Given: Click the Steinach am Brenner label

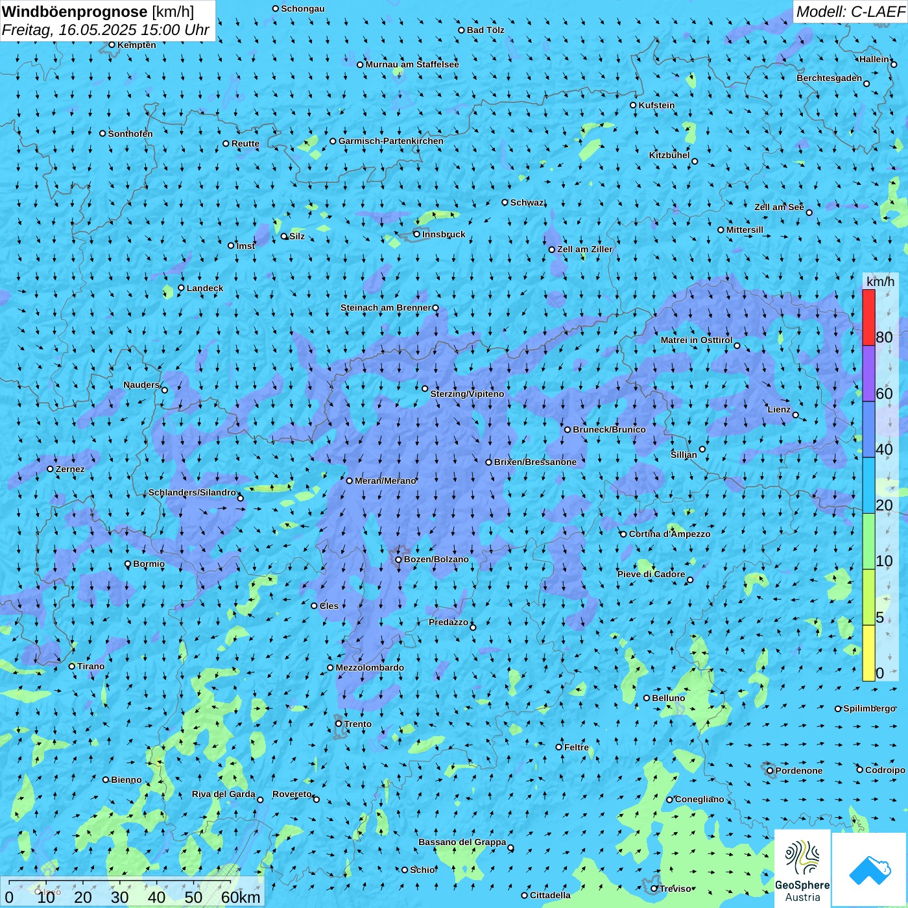Looking at the screenshot, I should (x=386, y=307).
